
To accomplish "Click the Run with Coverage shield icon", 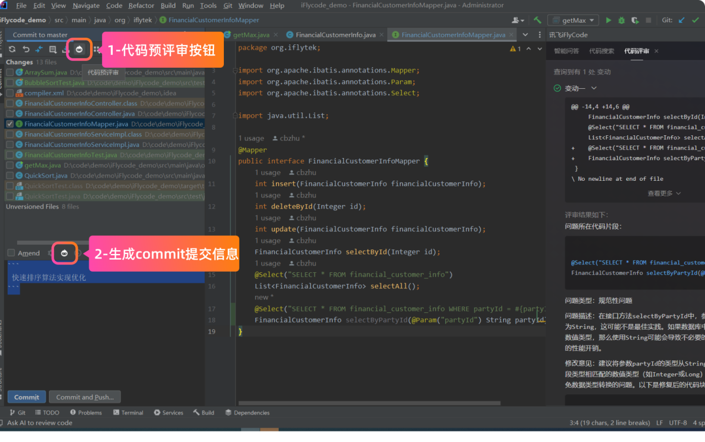I will point(634,20).
